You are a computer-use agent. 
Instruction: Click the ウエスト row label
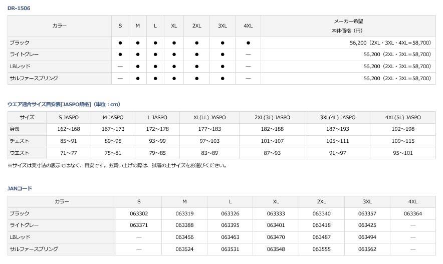(x=20, y=153)
